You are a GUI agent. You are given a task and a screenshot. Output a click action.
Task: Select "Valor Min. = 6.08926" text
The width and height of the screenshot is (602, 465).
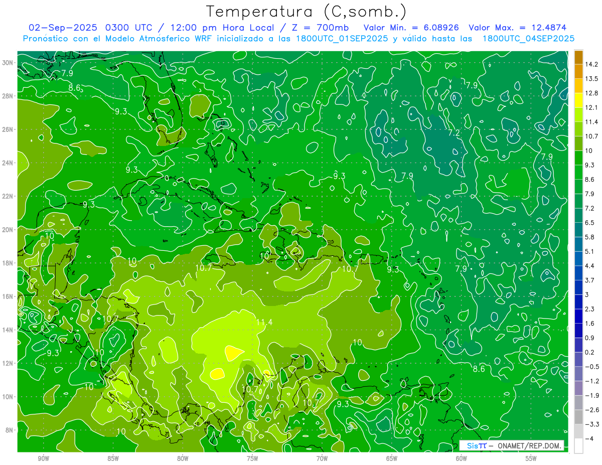(412, 28)
